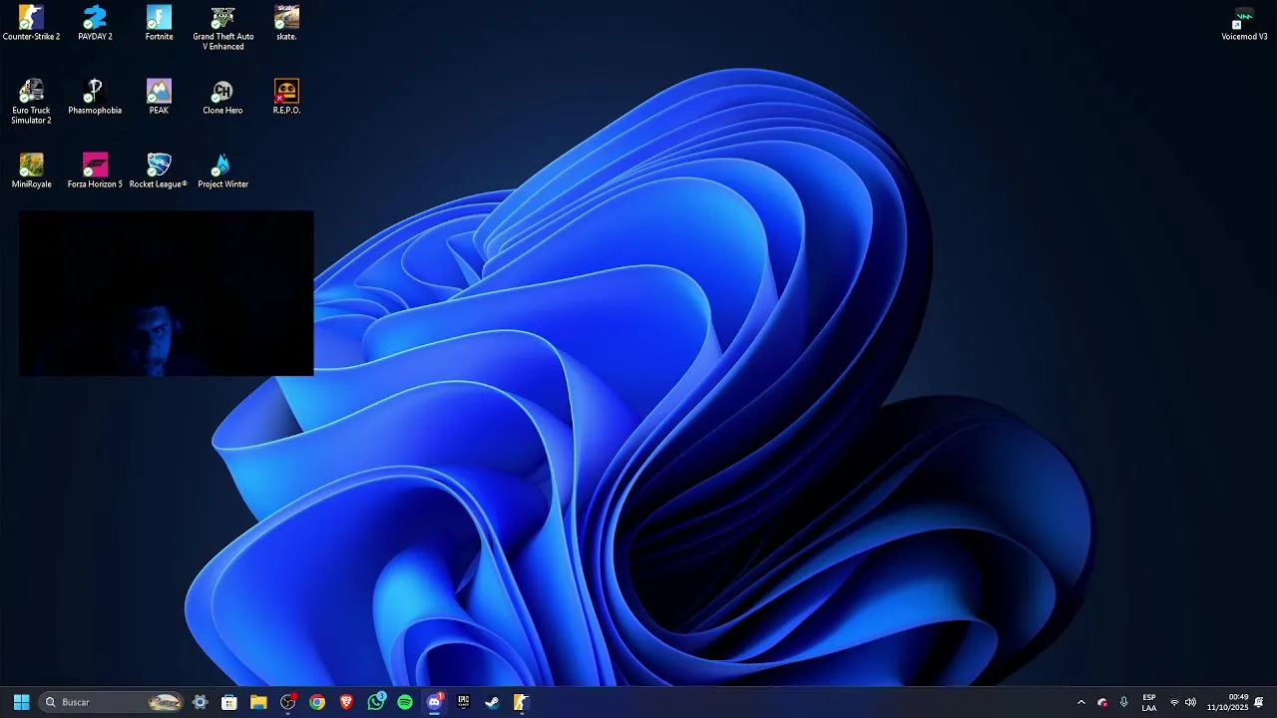Switch to OBS Studio in the taskbar
1277x718 pixels.
(x=288, y=702)
